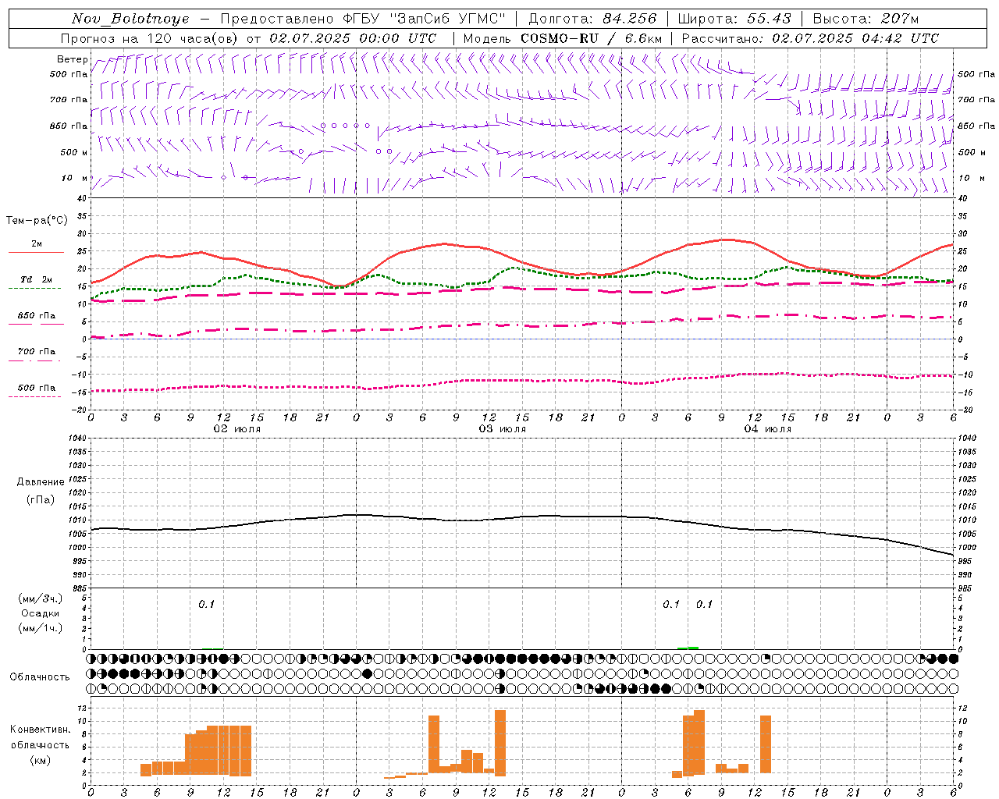
Task: Click the (мм/3ч.) precipitation unit label
Action: click(41, 598)
